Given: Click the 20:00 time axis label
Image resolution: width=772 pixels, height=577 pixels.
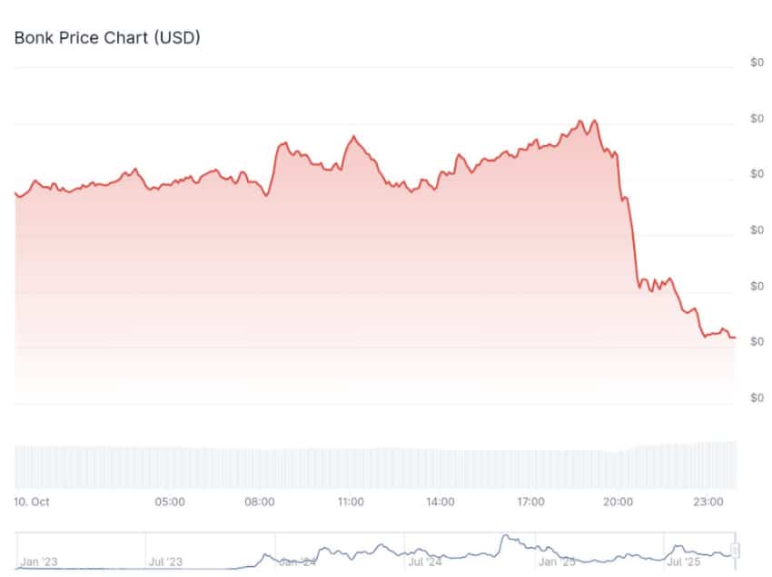Looking at the screenshot, I should tap(619, 501).
